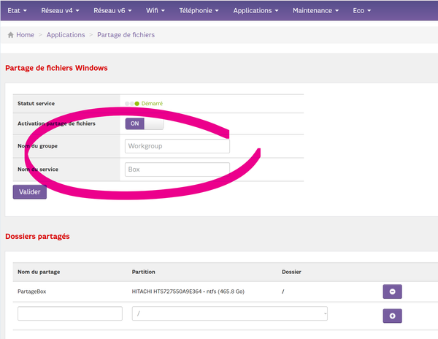Expand the Réseau v4 menu
438x339 pixels.
62,11
